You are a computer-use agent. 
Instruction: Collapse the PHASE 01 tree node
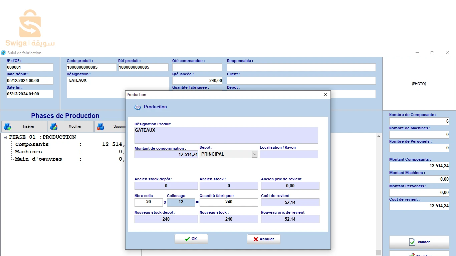click(x=5, y=137)
